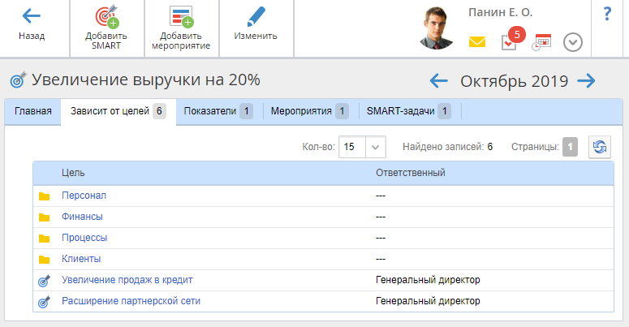Image resolution: width=629 pixels, height=327 pixels.
Task: Open Увеличение продаж в кредит link
Action: pos(127,280)
